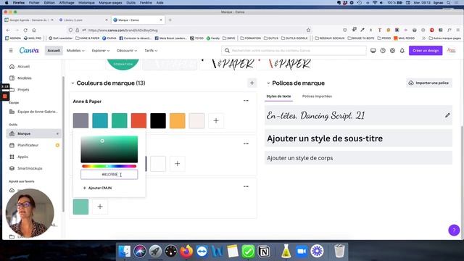Expand the Marque sidebar arrow

coord(57,133)
